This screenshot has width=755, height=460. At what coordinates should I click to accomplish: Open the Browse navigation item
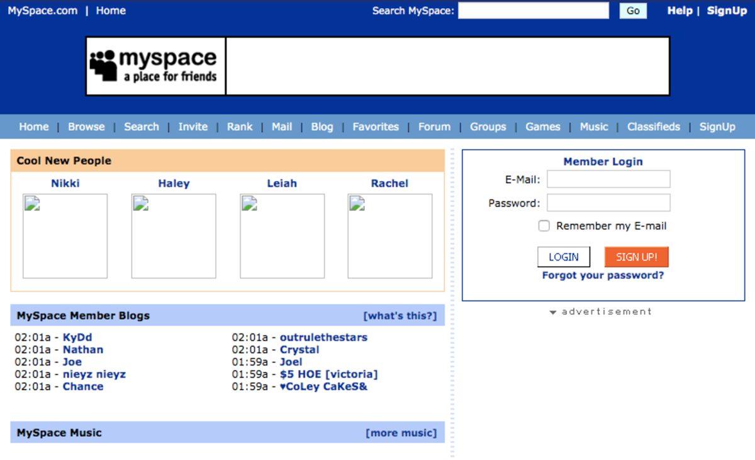coord(86,126)
